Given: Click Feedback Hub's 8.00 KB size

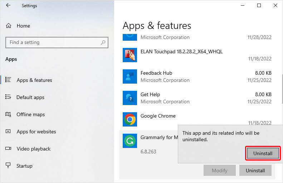Looking at the screenshot, I should 263,73.
